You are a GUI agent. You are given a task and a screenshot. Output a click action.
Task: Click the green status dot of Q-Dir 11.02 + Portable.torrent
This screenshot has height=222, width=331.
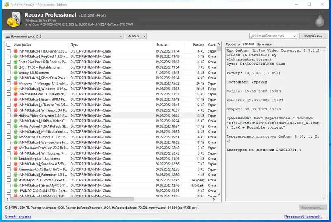coord(15,67)
